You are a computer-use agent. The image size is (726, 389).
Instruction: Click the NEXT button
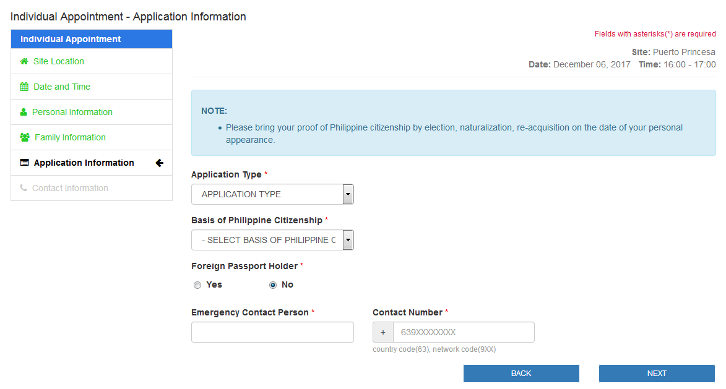[x=656, y=373]
